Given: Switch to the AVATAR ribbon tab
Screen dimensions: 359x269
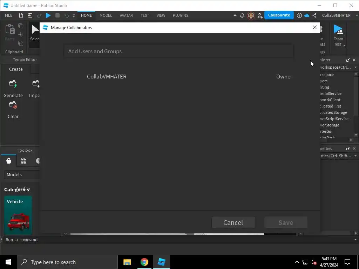Looking at the screenshot, I should [x=126, y=15].
